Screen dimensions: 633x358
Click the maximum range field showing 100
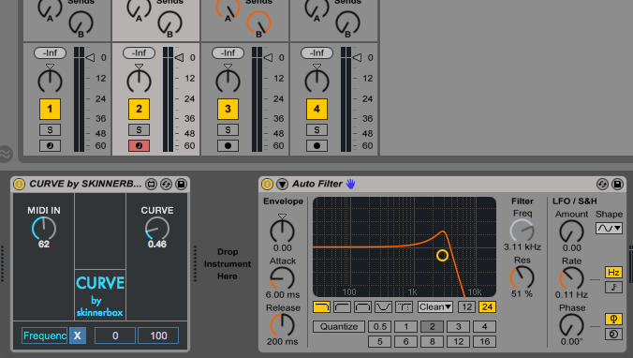(158, 336)
